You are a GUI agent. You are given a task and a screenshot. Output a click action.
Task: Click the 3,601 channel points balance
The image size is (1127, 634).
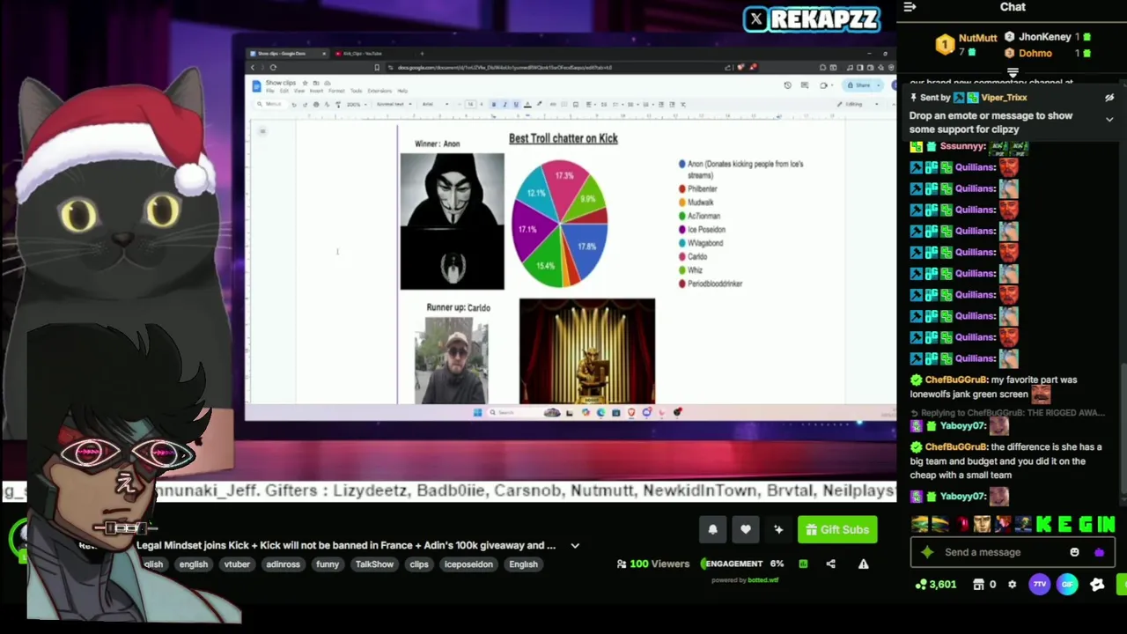click(x=936, y=584)
